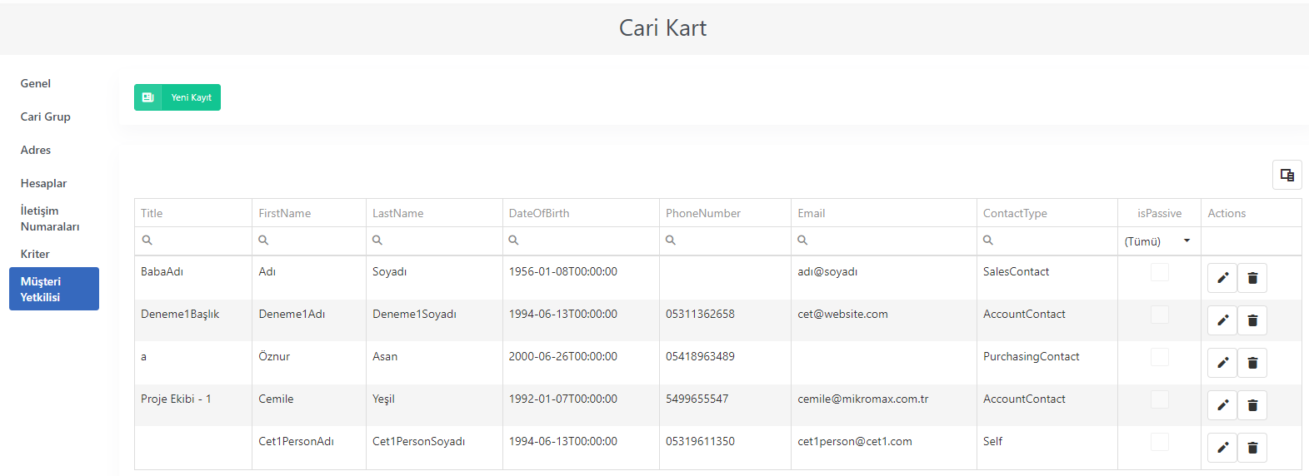Screen dimensions: 1309x476
Task: Click the Yeni Kayıt button
Action: [x=177, y=97]
